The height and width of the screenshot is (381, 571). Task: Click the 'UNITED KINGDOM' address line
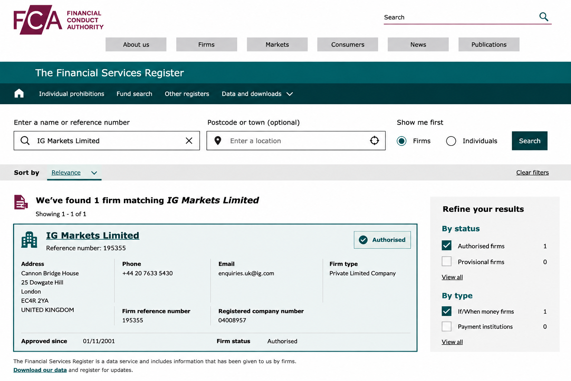pos(48,310)
